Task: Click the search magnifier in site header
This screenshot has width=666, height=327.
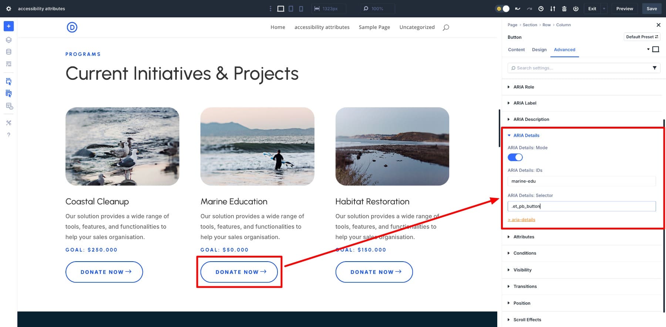Action: (x=446, y=27)
